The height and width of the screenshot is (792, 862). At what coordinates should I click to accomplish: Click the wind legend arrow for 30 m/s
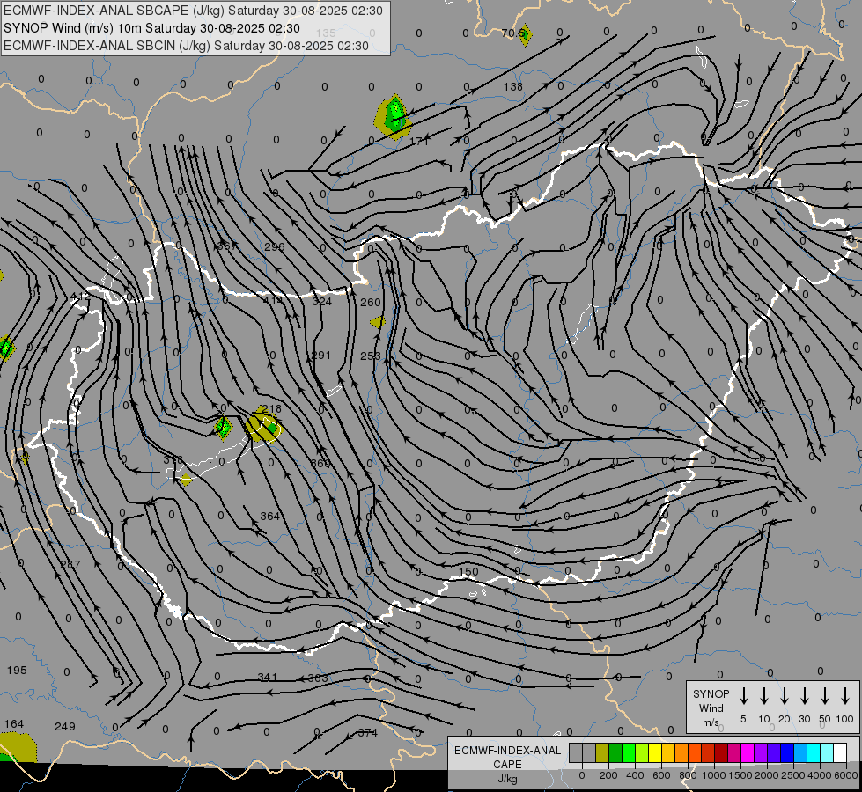(x=804, y=695)
